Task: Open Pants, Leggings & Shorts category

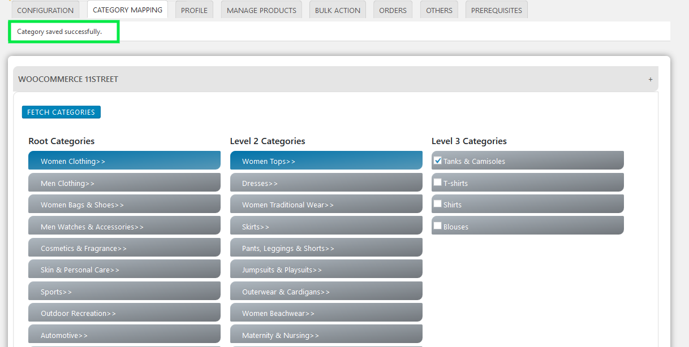Action: tap(326, 248)
